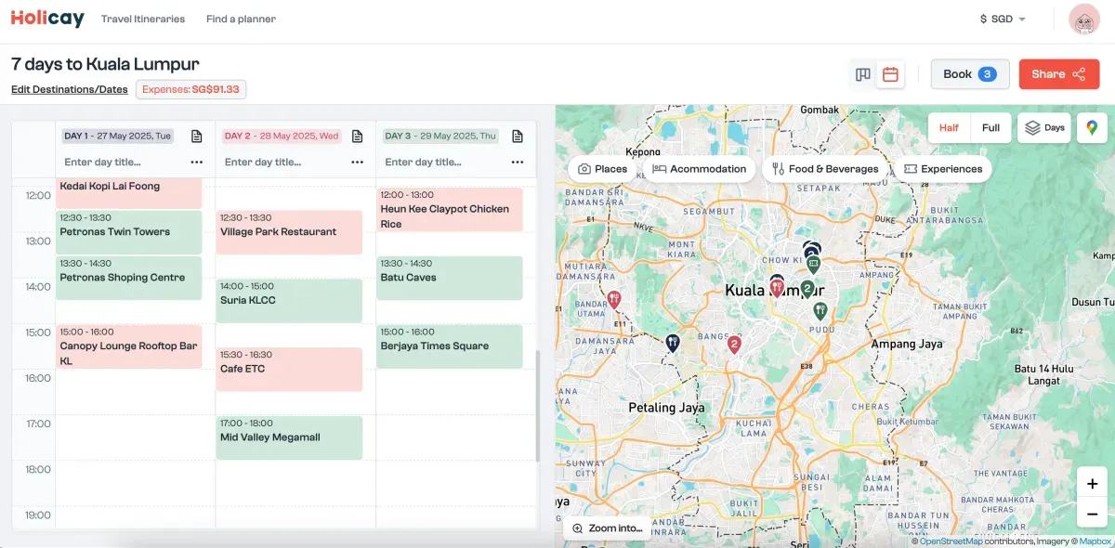Click the OpenStreetMap attribution link
The image size is (1115, 548).
coord(951,541)
